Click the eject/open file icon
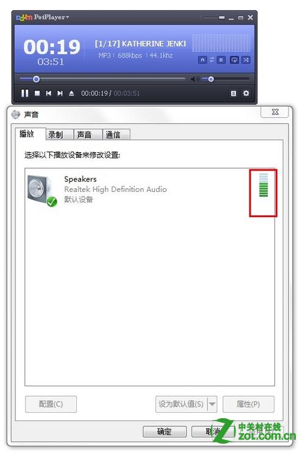This screenshot has height=453, width=305. coord(71,94)
